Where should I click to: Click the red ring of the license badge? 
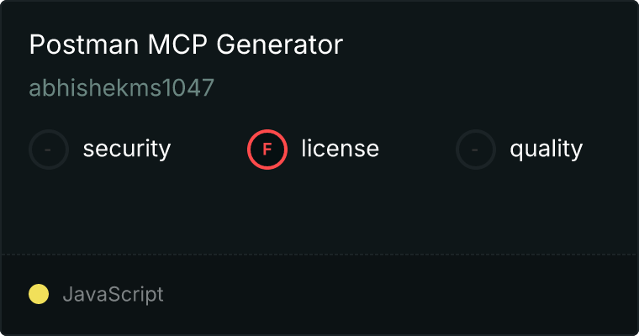[x=267, y=131]
